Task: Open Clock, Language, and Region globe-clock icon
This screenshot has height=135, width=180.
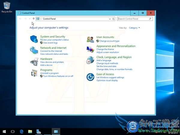Action: [90, 60]
